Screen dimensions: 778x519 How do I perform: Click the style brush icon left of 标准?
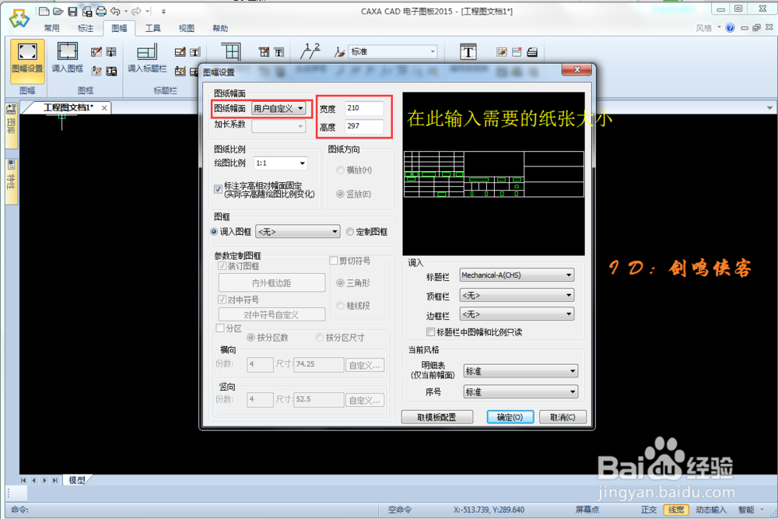pos(339,51)
